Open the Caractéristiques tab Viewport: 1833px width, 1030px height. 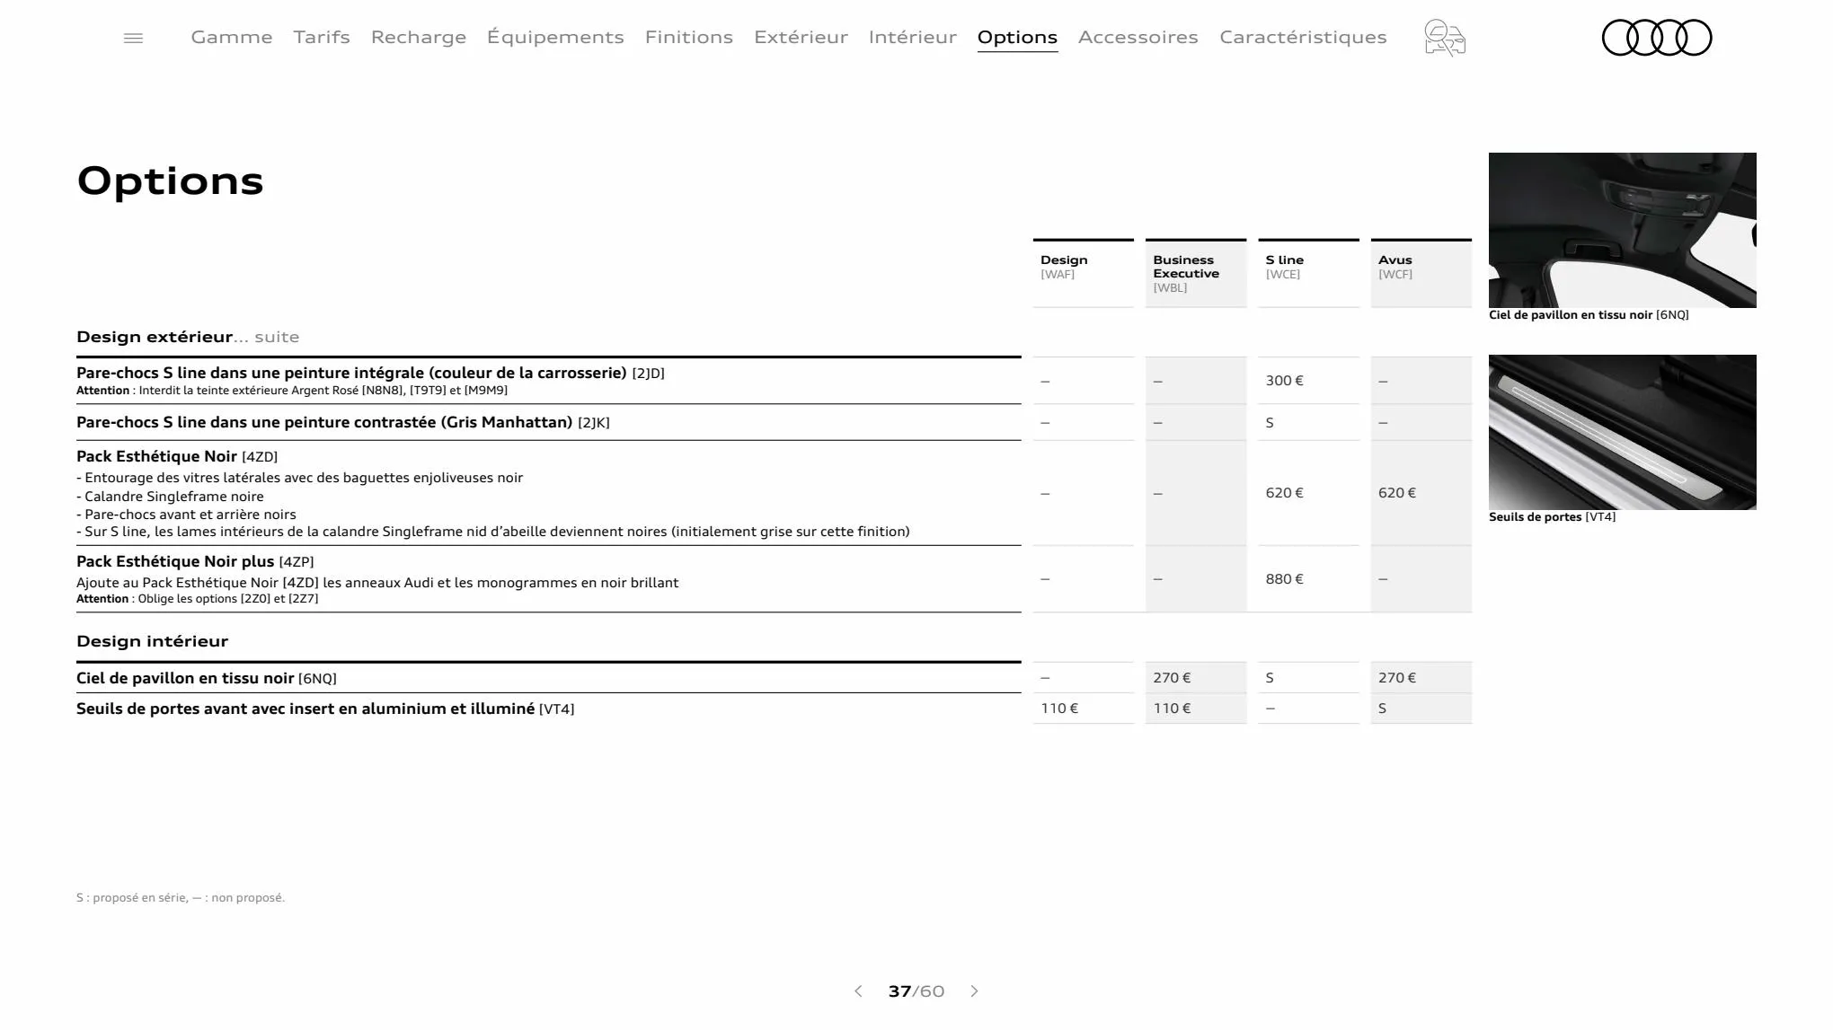tap(1303, 37)
